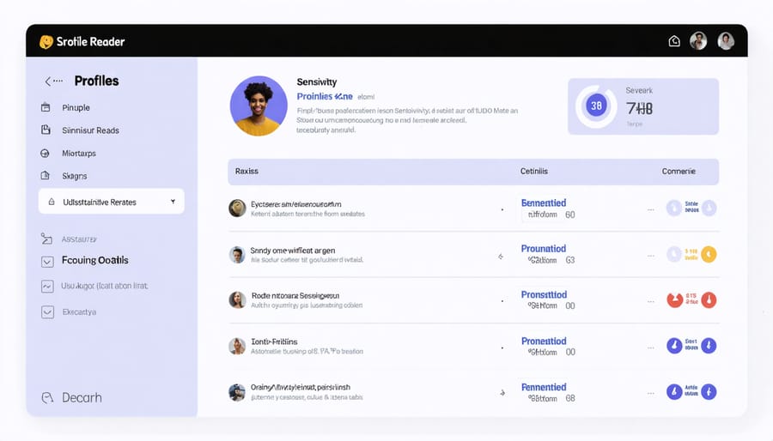Viewport: 773px width, 441px height.
Task: Click the yellow circle icon in Prounatiod row
Action: pos(709,254)
